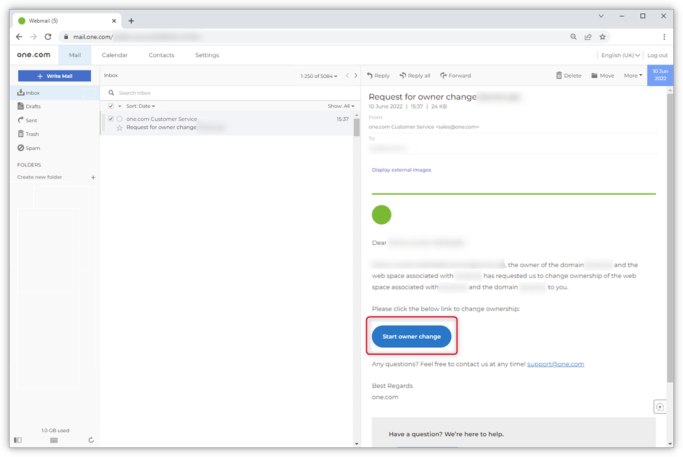683x457 pixels.
Task: Switch to the Mail tab
Action: pyautogui.click(x=75, y=55)
